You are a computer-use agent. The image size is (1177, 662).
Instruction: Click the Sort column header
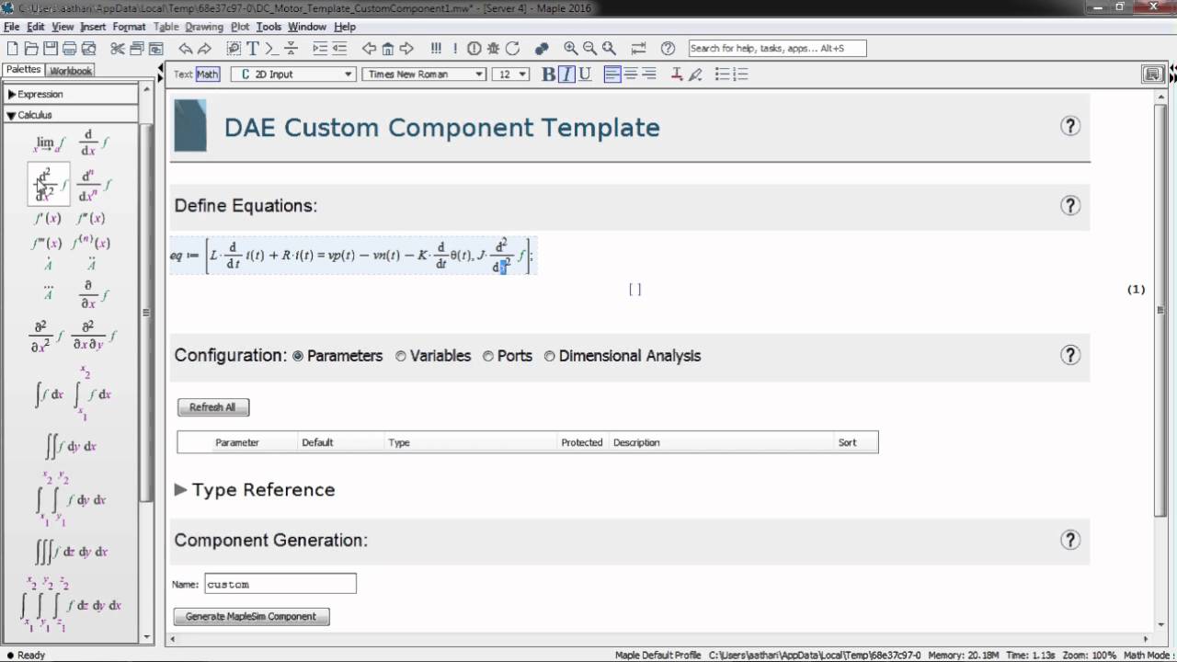coord(847,442)
